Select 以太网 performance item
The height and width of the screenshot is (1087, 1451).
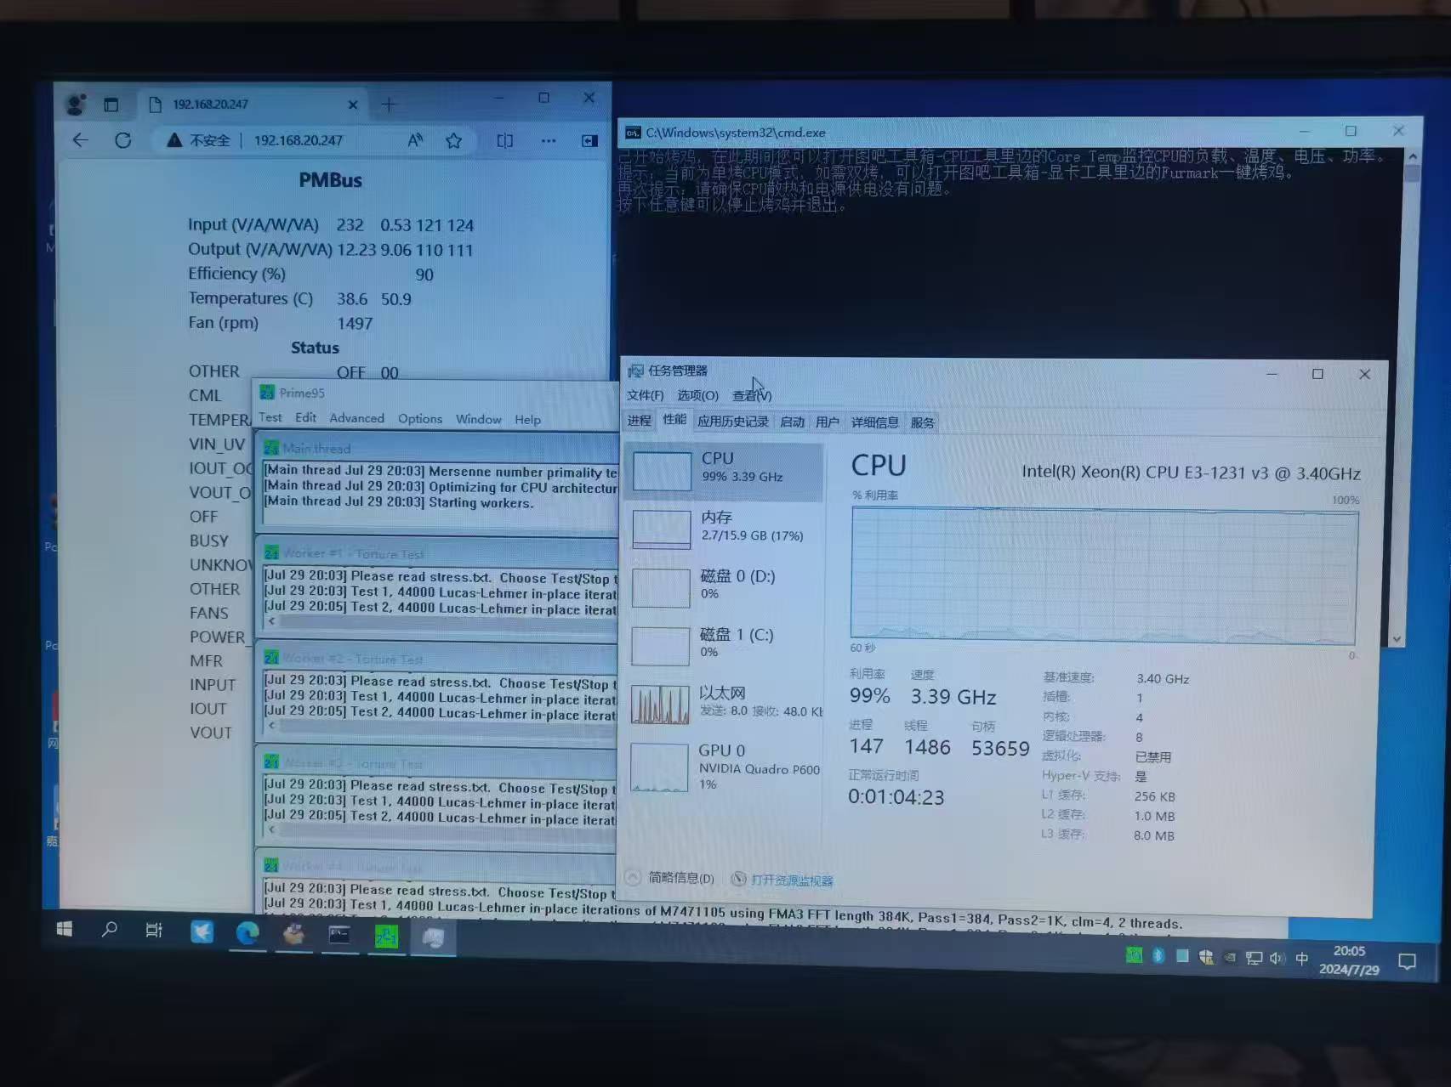point(725,703)
